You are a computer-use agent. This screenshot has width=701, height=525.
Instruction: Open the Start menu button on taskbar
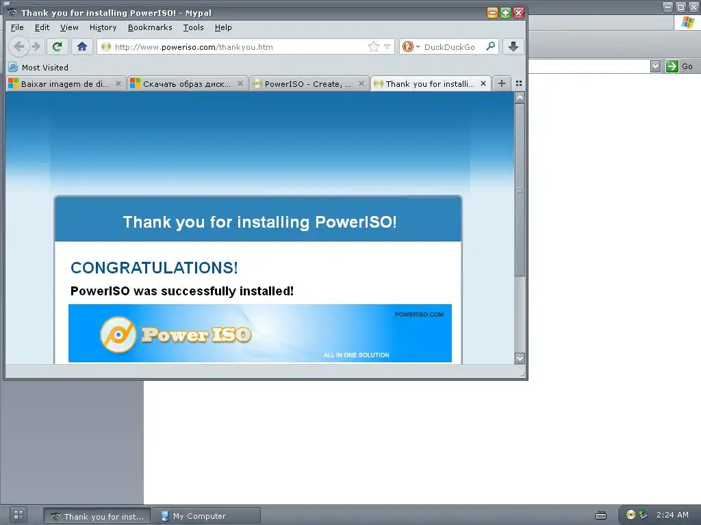pos(18,514)
